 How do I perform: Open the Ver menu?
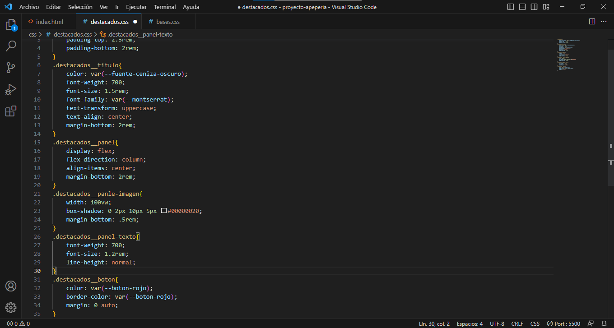click(104, 7)
